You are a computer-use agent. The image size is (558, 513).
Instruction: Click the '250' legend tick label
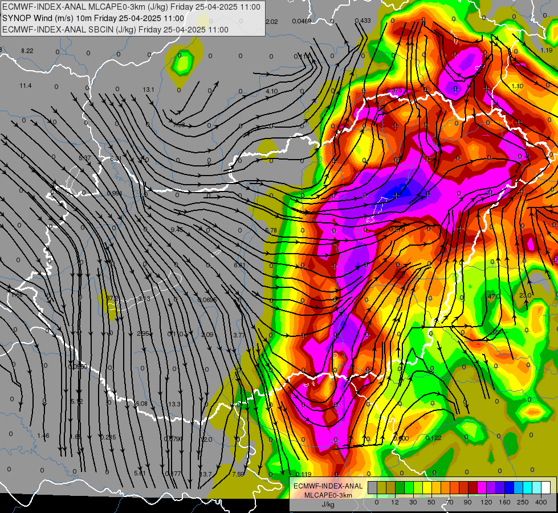pyautogui.click(x=523, y=502)
